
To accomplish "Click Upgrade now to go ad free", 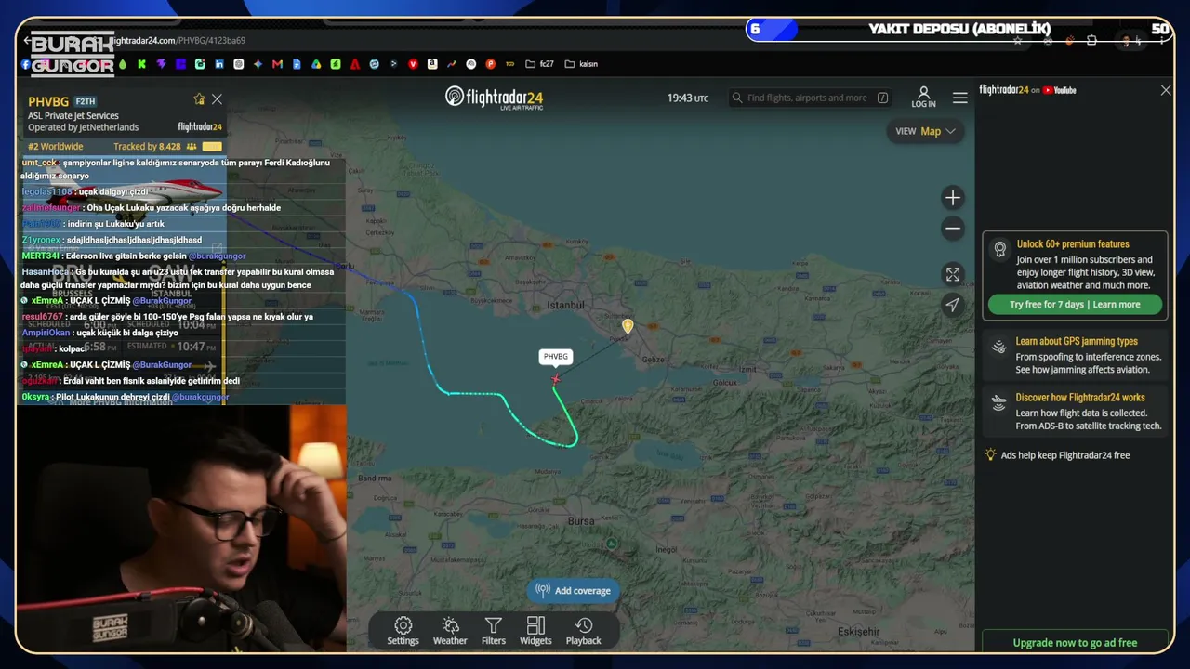I will (1075, 642).
